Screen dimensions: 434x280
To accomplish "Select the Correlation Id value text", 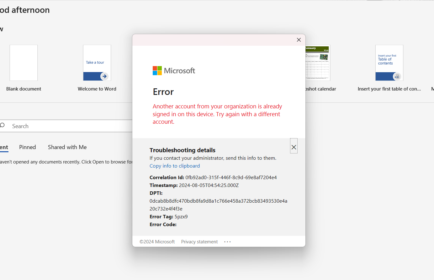I will click(231, 178).
